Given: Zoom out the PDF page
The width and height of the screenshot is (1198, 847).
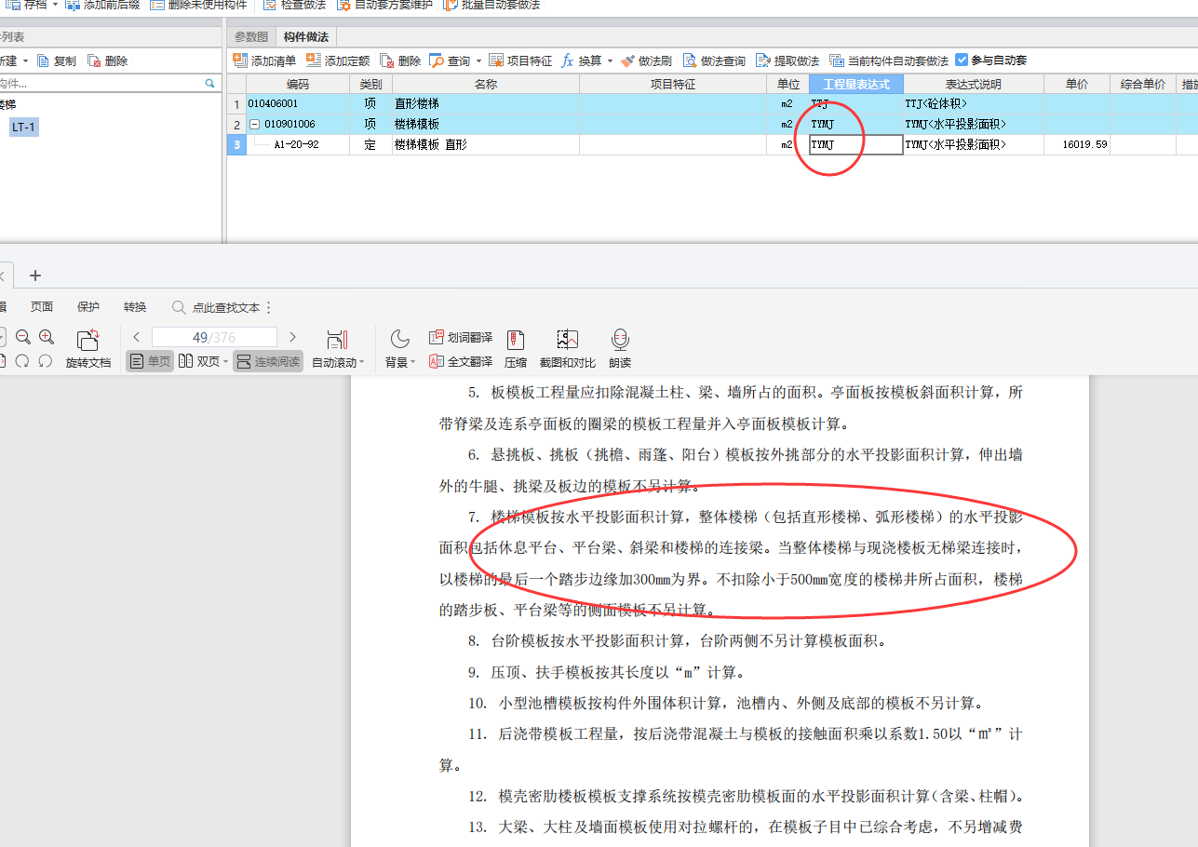Looking at the screenshot, I should 23,337.
